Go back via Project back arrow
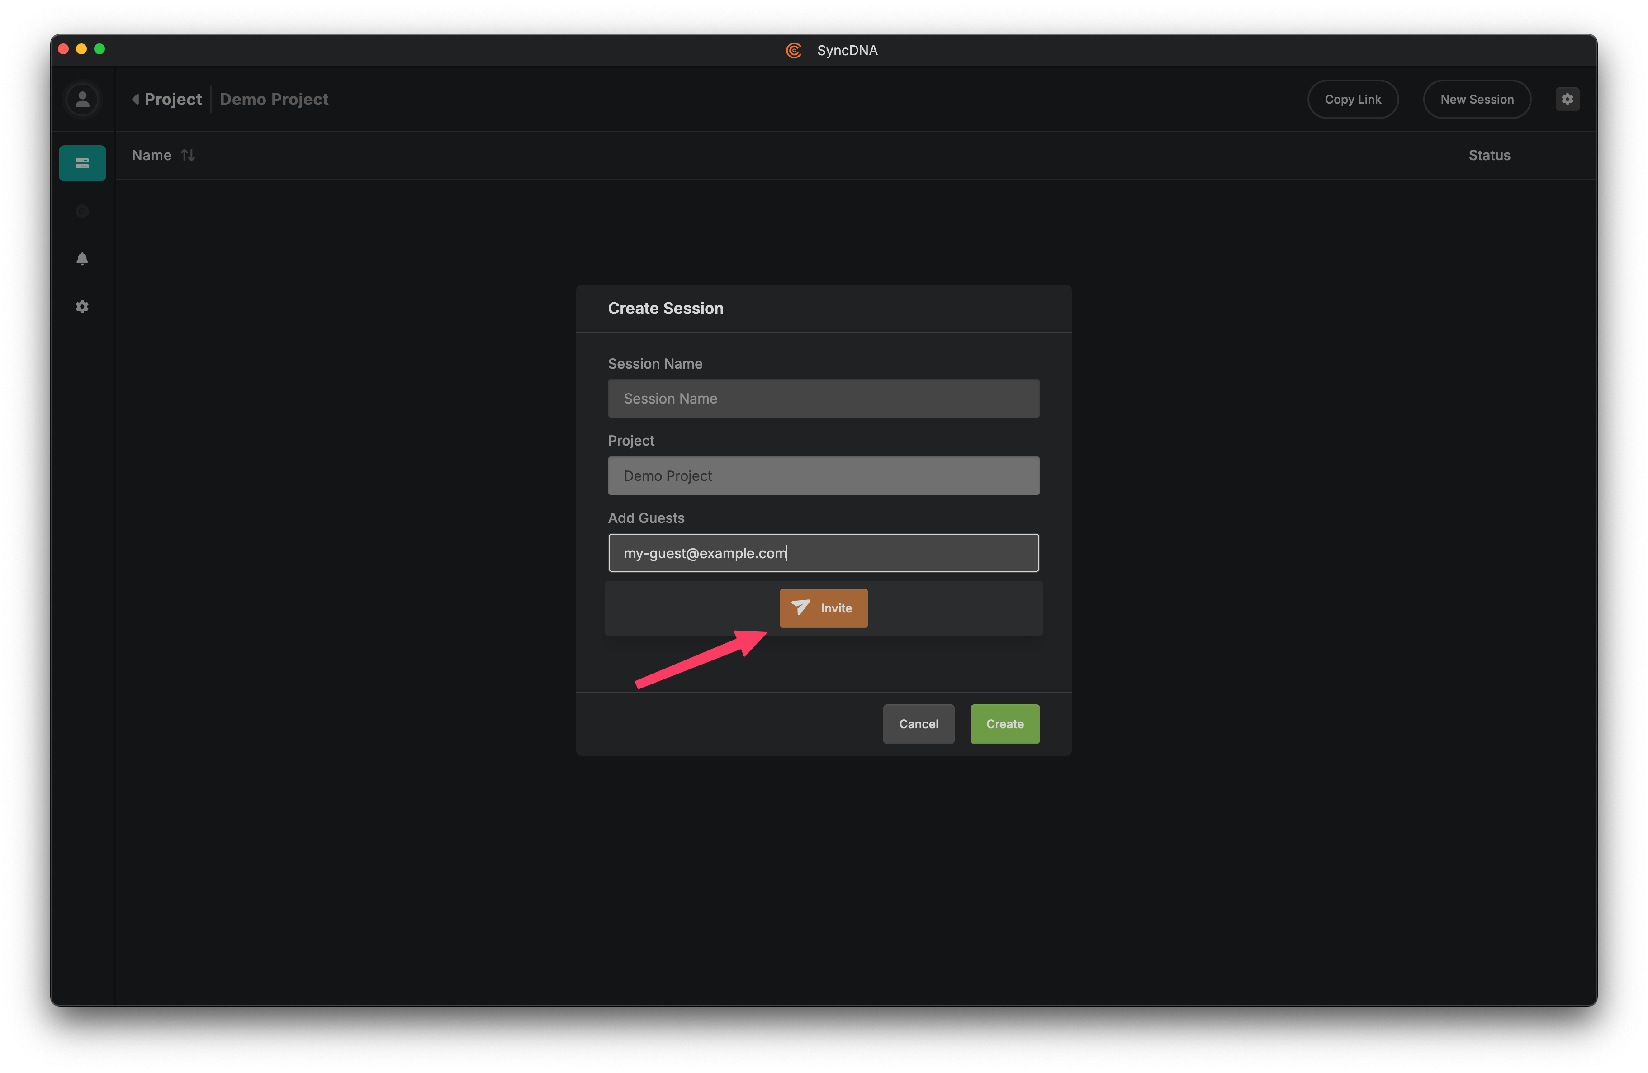This screenshot has height=1073, width=1648. coord(136,99)
